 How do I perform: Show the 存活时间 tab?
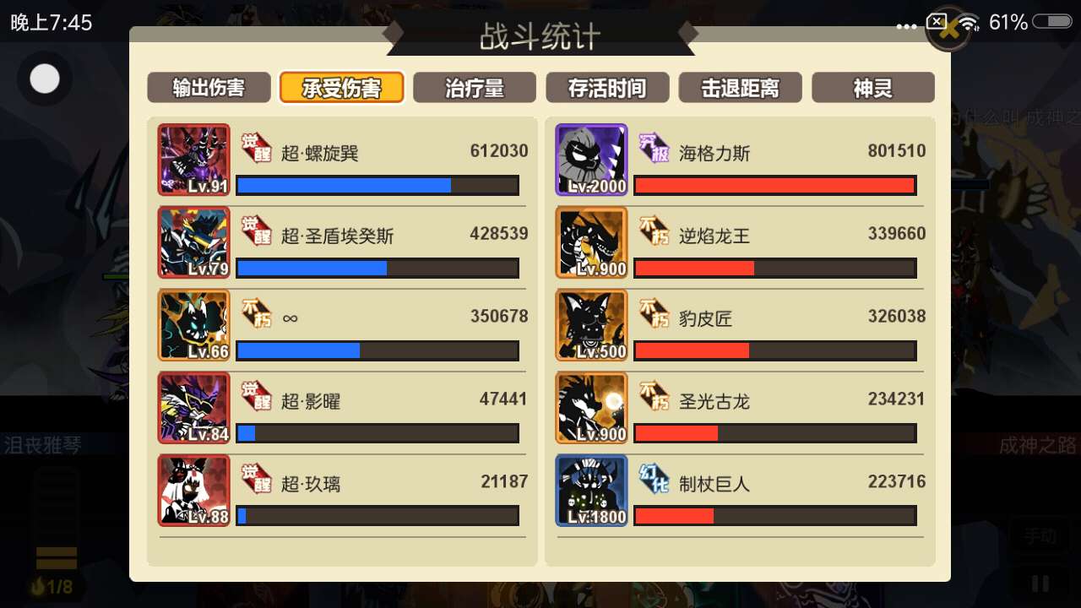point(607,88)
